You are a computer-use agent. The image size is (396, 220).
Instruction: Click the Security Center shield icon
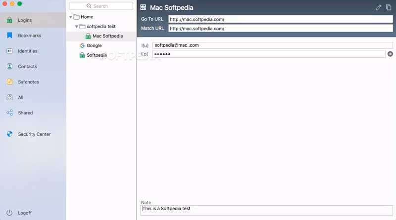[x=9, y=134]
